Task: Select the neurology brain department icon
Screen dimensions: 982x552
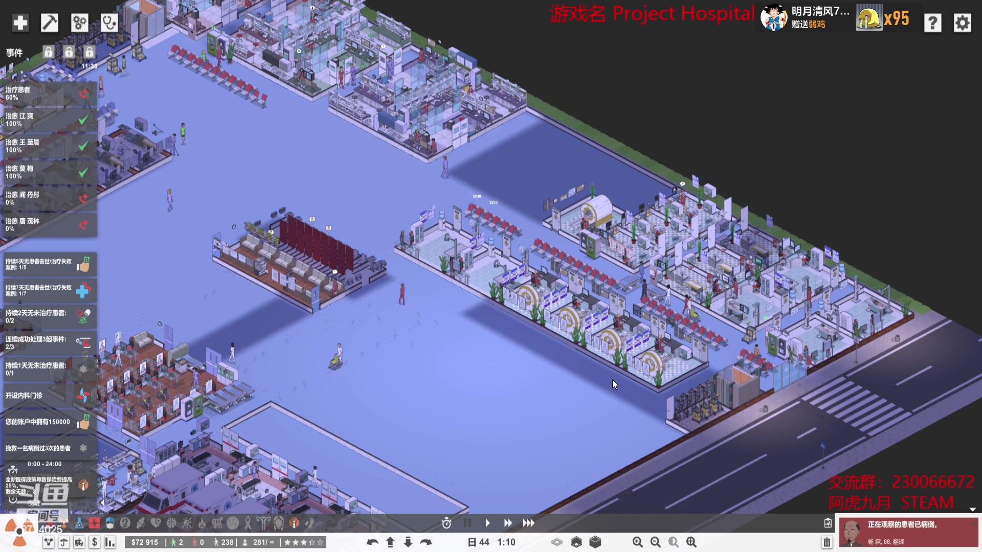Action: coord(171,523)
